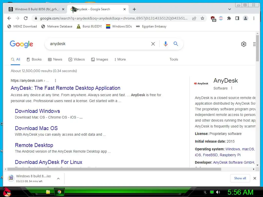Click the Raspberry Pi link
This screenshot has height=197, width=263.
(230, 155)
